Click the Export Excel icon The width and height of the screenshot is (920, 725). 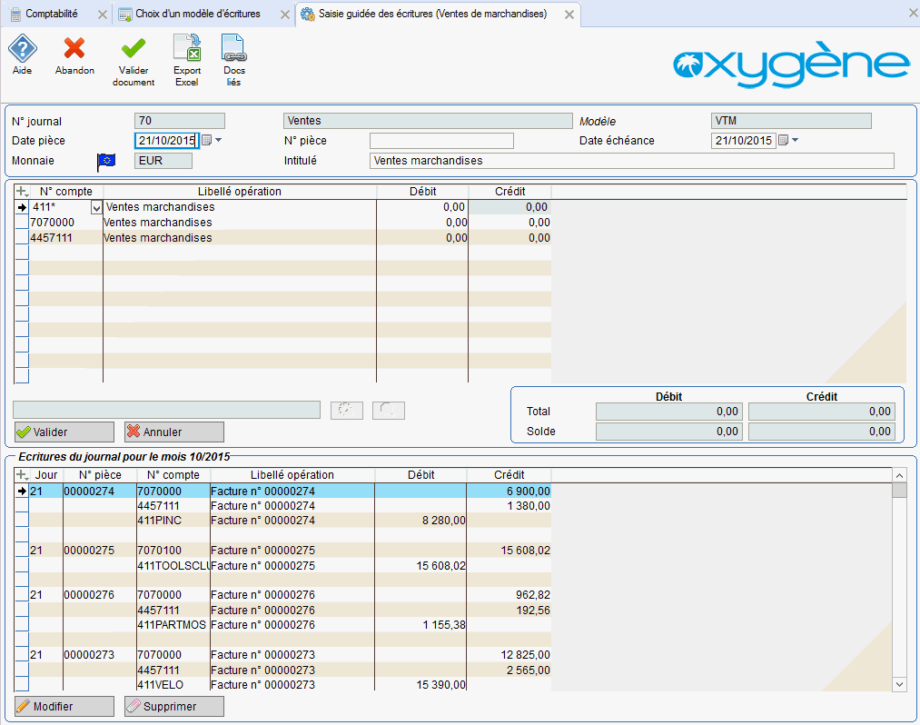point(187,49)
